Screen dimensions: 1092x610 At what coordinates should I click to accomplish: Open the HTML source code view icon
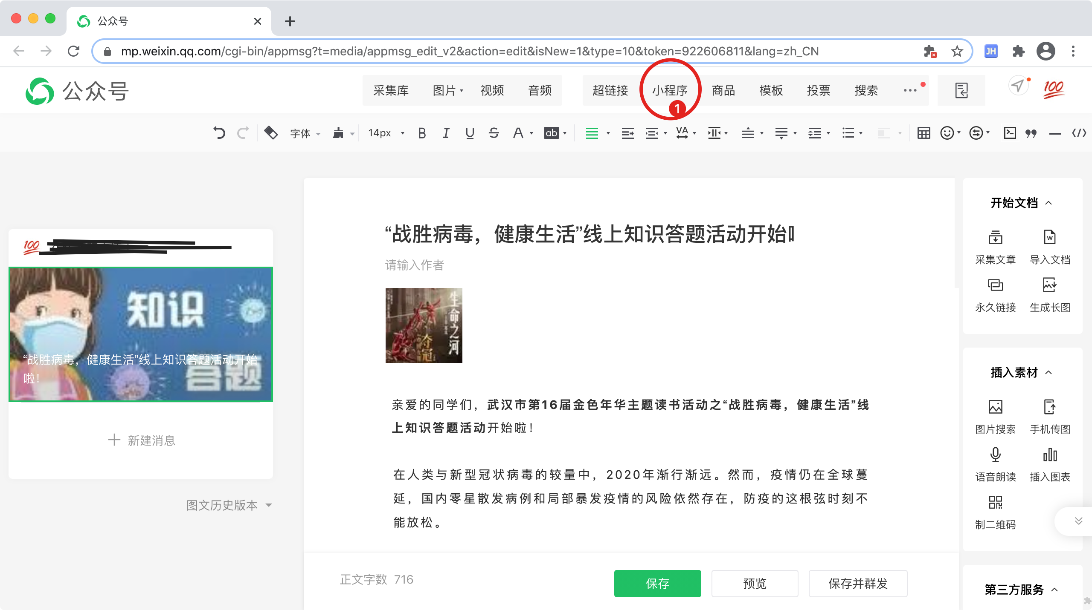(x=1079, y=133)
